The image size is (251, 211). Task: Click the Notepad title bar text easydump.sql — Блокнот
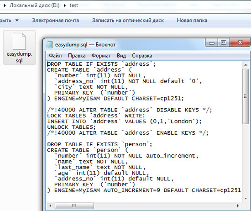click(x=85, y=45)
